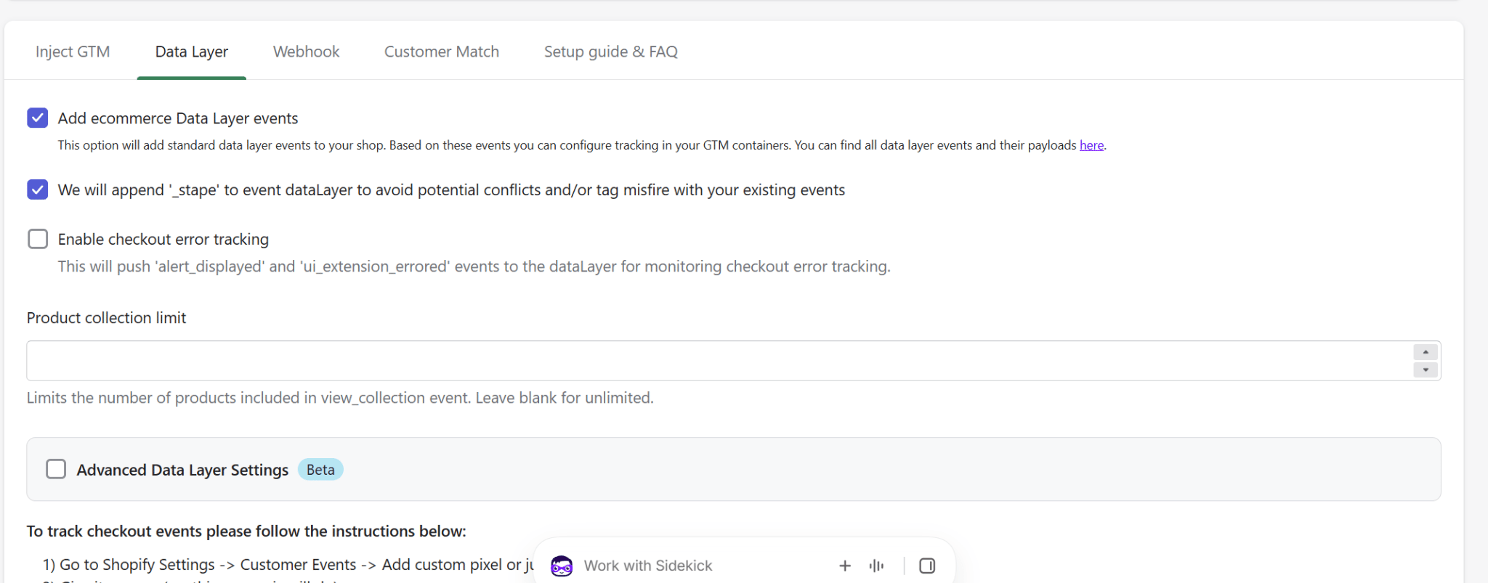Increase Product collection limit with up arrow
The height and width of the screenshot is (583, 1488).
tap(1426, 352)
